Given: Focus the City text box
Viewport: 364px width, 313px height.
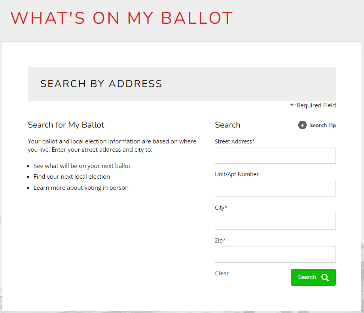Looking at the screenshot, I should (x=275, y=221).
